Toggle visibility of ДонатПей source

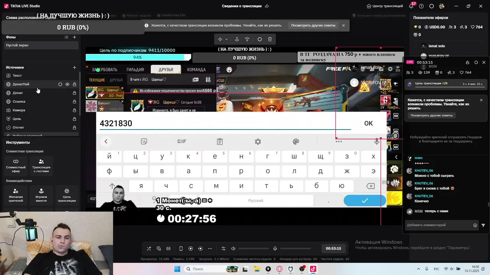(x=67, y=84)
